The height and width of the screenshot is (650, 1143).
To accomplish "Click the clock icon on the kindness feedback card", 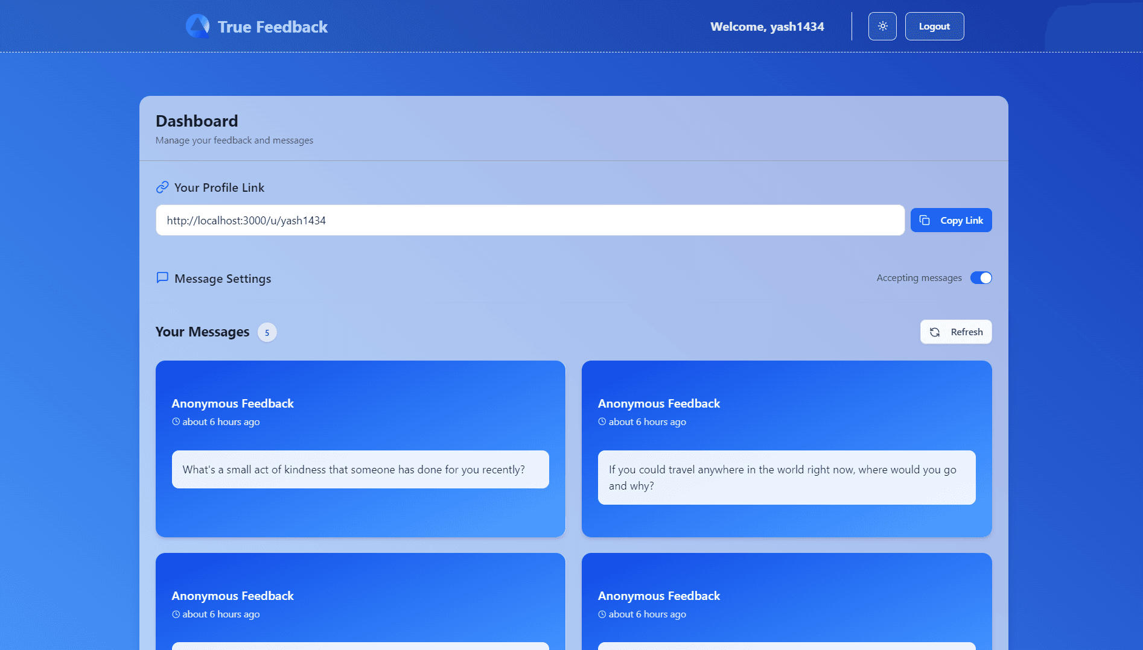I will coord(175,421).
